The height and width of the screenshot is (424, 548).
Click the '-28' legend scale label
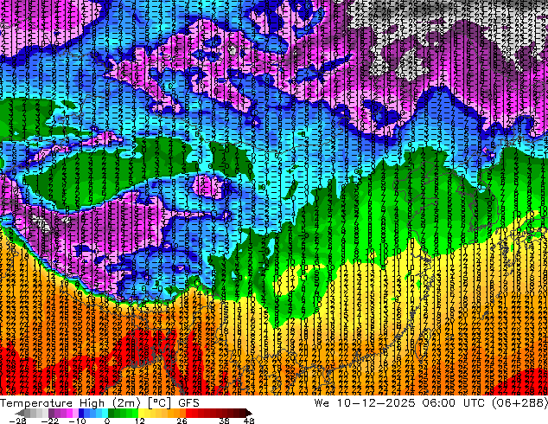point(17,421)
